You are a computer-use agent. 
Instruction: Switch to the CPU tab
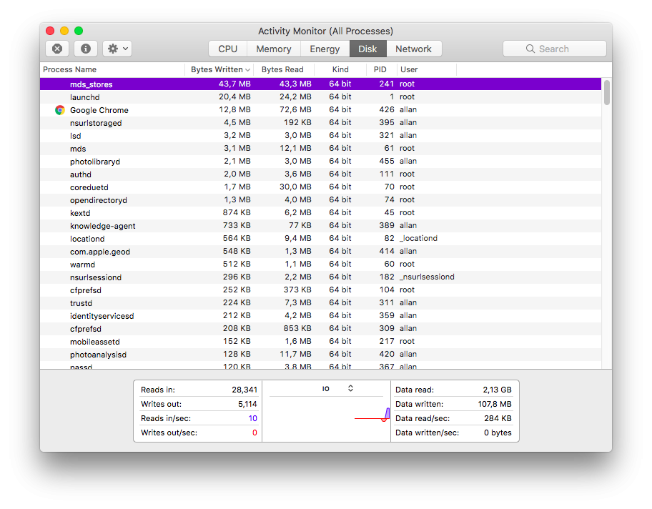(228, 49)
